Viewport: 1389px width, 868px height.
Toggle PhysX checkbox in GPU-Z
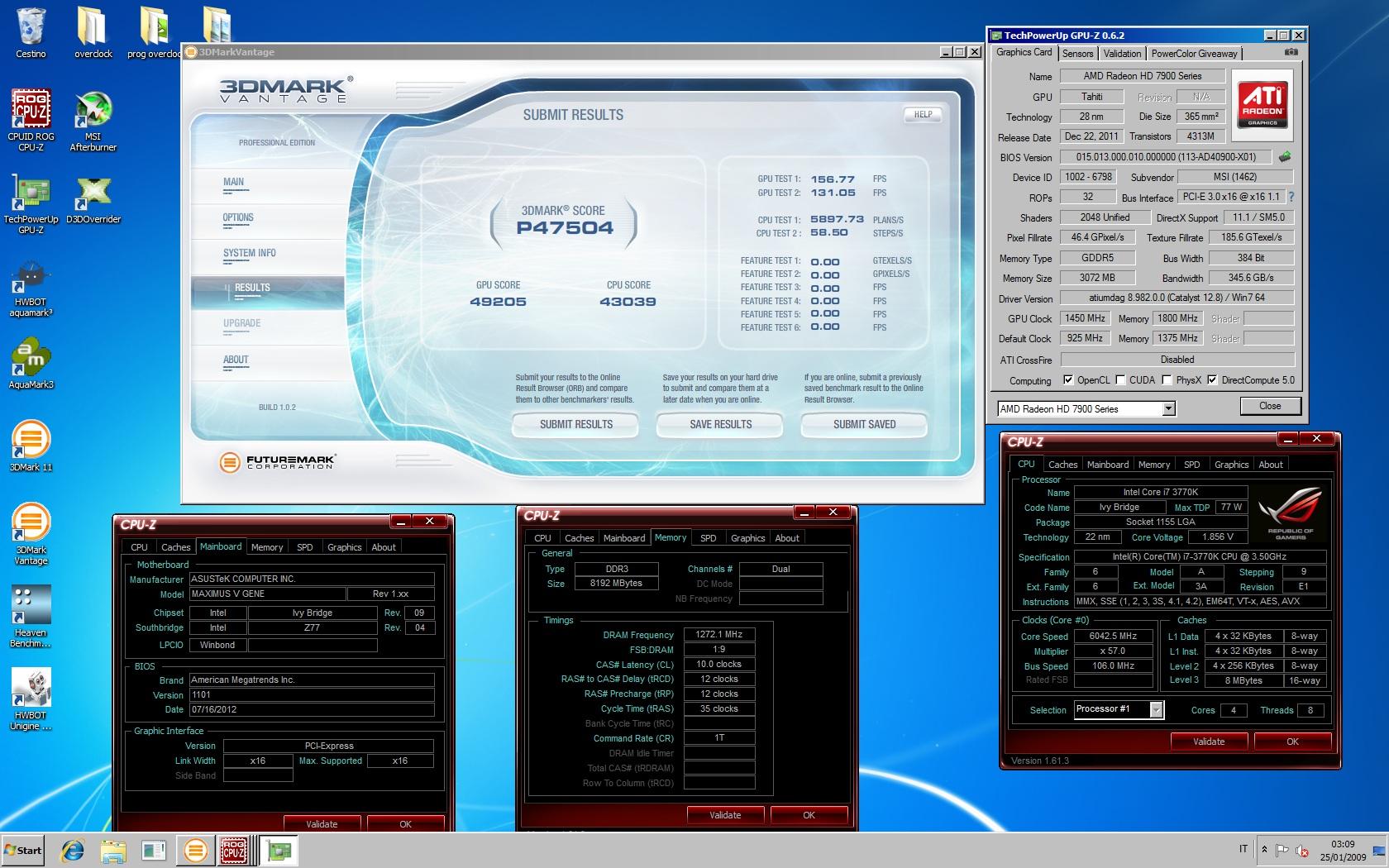[1167, 380]
